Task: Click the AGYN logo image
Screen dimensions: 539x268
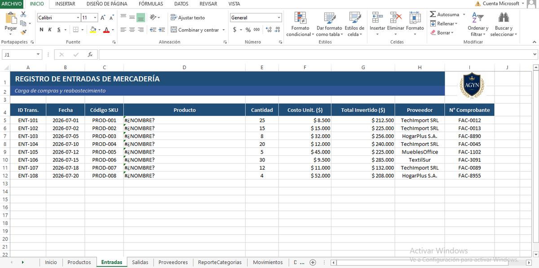Action: point(472,85)
